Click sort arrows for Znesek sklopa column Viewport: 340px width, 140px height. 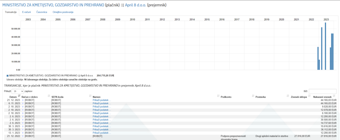[309, 96]
